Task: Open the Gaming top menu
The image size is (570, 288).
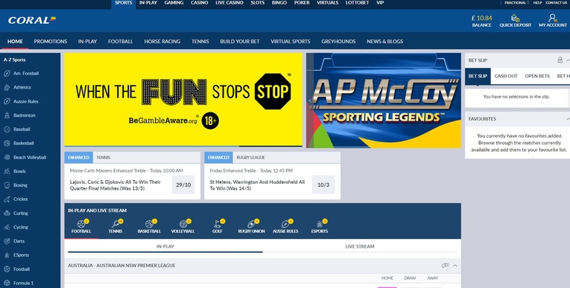Action: pos(174,3)
